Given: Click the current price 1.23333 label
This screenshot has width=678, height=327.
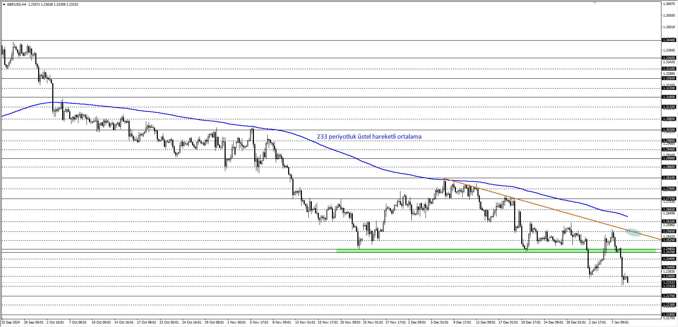Looking at the screenshot, I should pyautogui.click(x=669, y=283).
